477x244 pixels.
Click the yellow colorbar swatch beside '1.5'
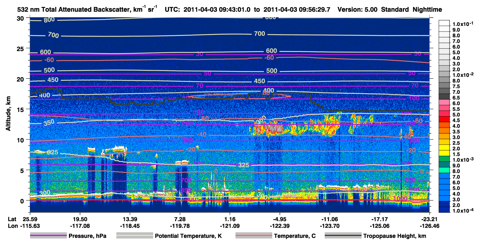(x=444, y=153)
